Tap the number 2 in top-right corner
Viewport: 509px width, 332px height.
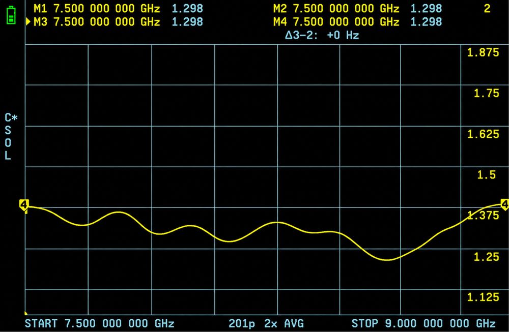click(487, 9)
